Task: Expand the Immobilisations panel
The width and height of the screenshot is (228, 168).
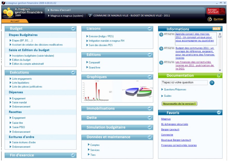Action: tap(150, 109)
